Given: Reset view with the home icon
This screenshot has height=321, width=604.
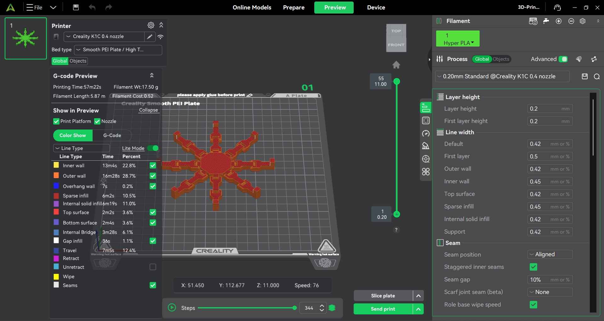Looking at the screenshot, I should 396,65.
